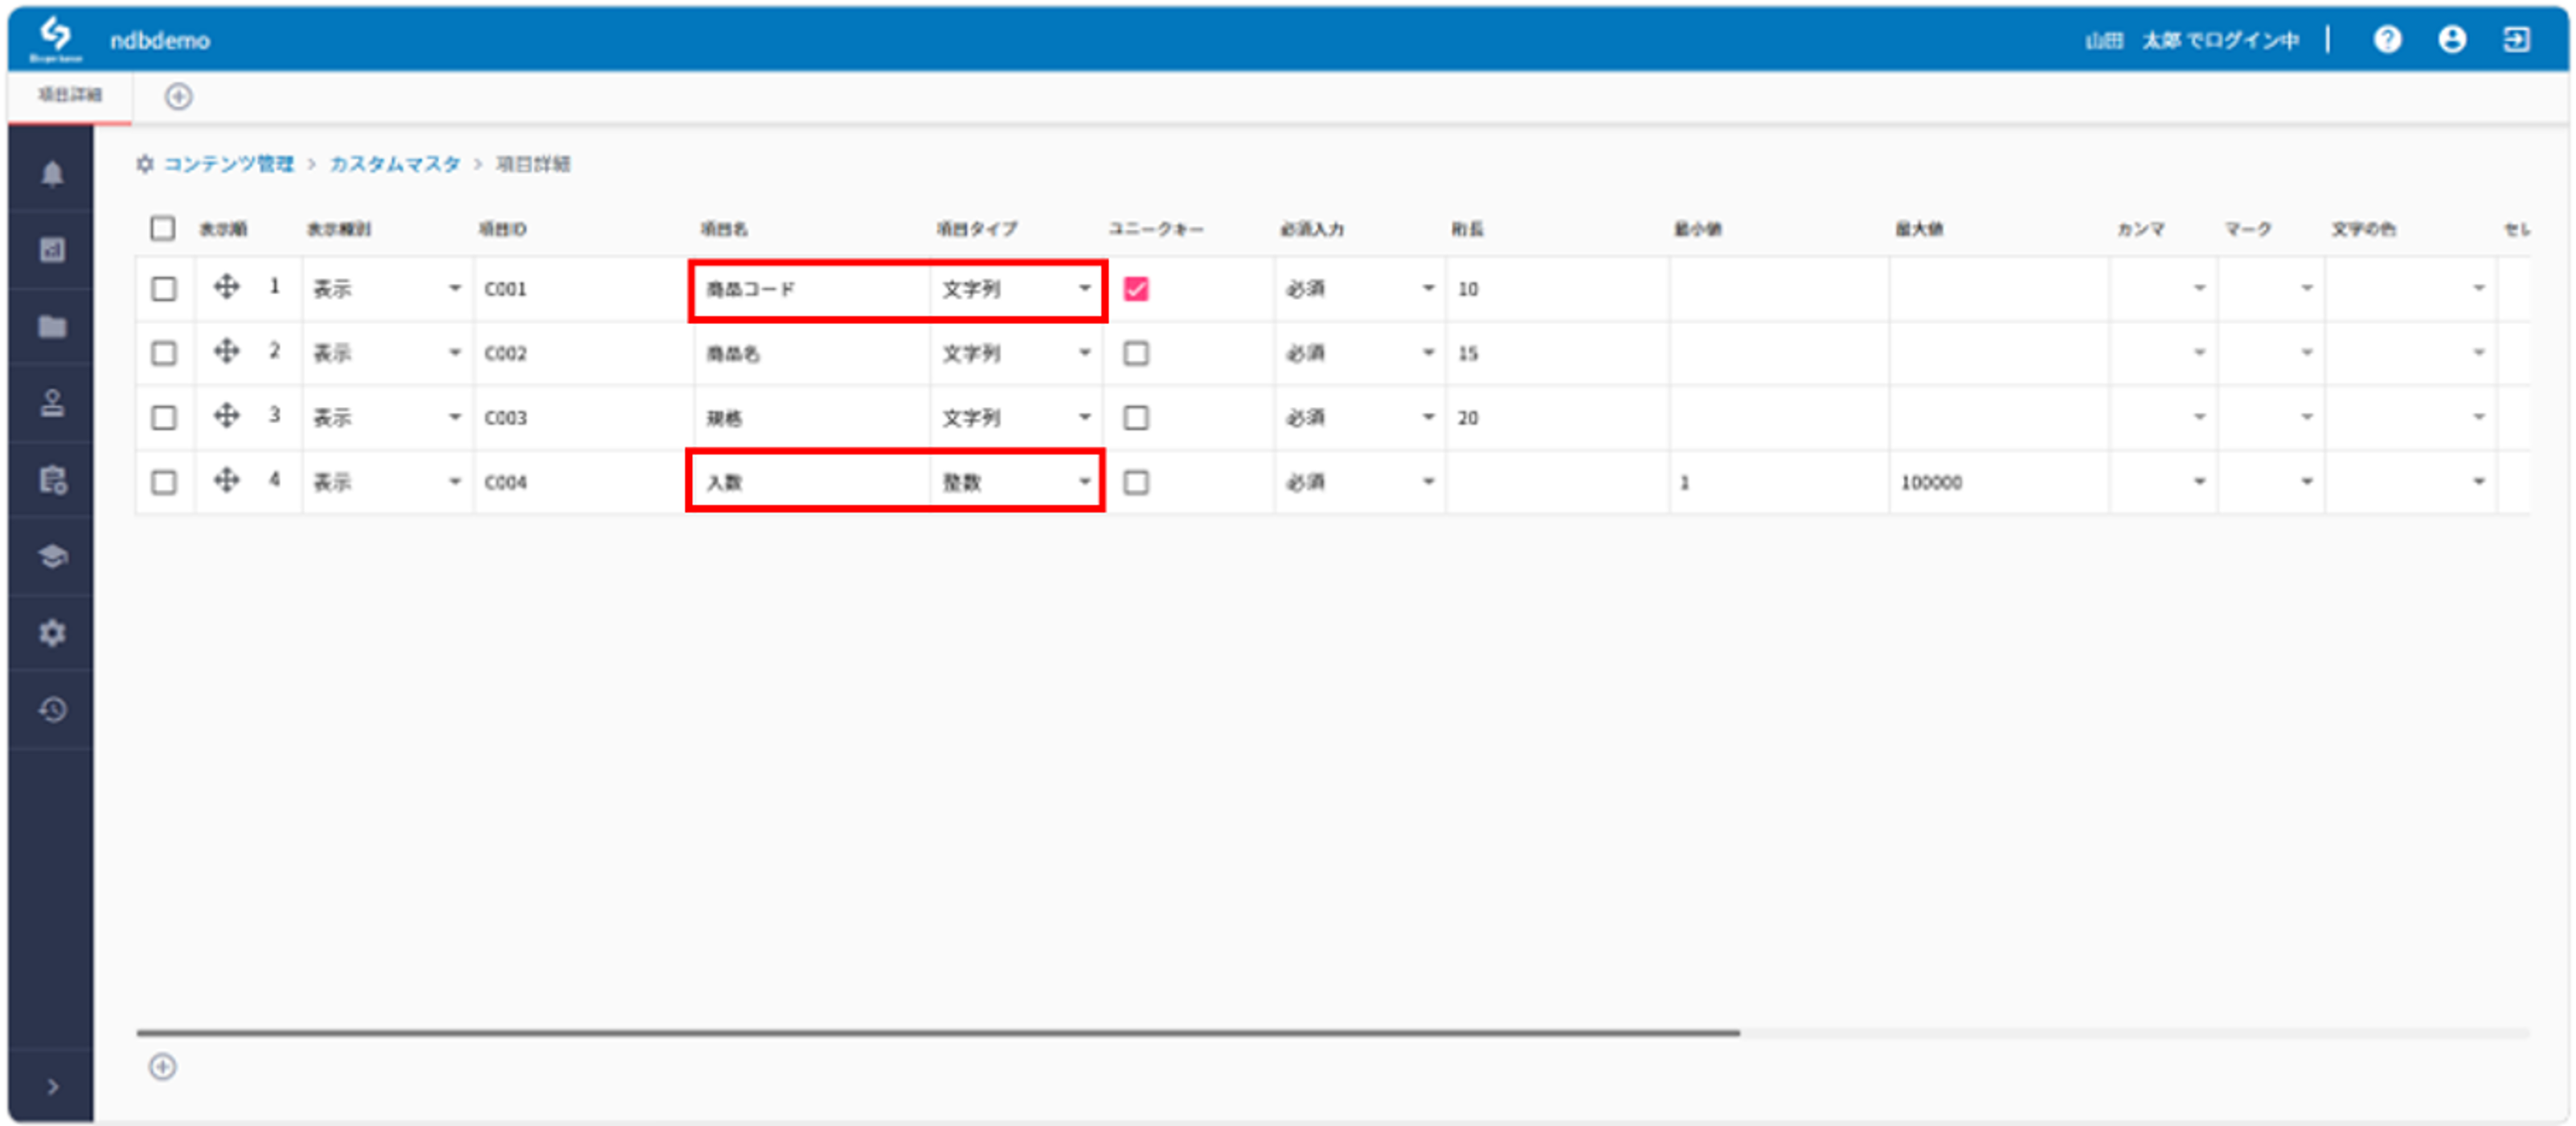Click the help question mark icon

click(2388, 40)
